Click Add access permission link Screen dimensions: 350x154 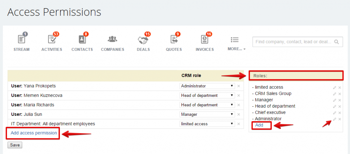pyautogui.click(x=33, y=133)
